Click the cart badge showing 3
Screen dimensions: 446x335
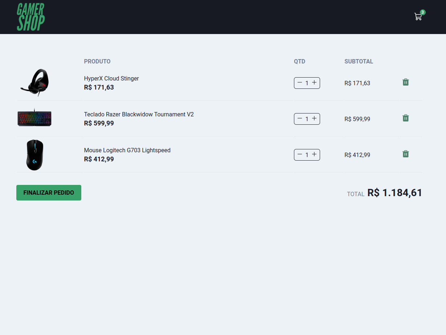tap(423, 12)
